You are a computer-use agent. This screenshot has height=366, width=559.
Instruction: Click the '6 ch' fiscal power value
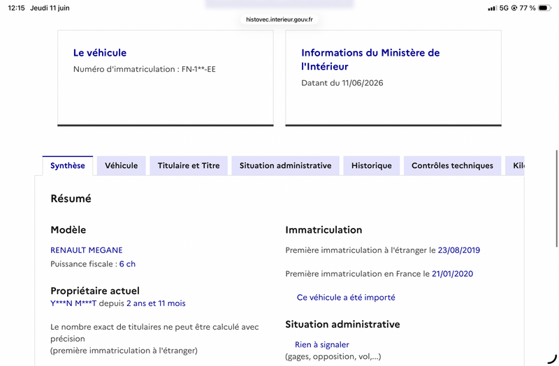point(127,264)
